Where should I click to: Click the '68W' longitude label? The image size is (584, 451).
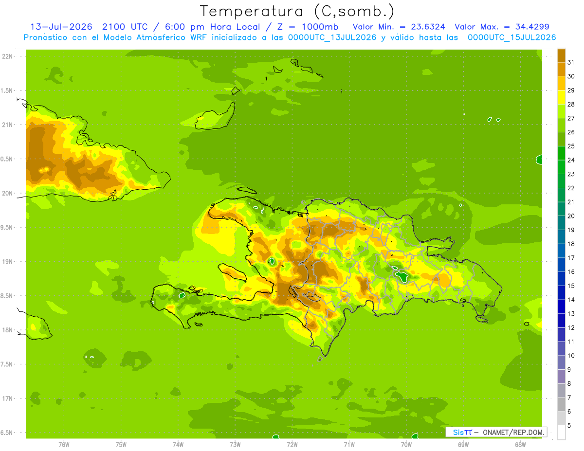520,445
